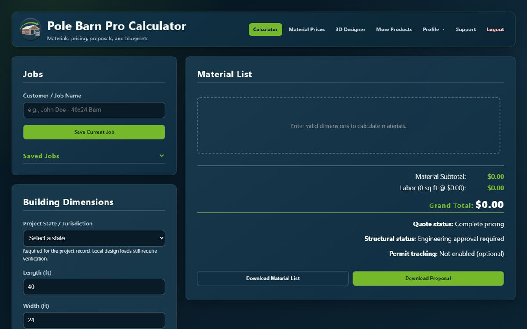Click Download Proposal button
This screenshot has width=527, height=329.
(428, 279)
